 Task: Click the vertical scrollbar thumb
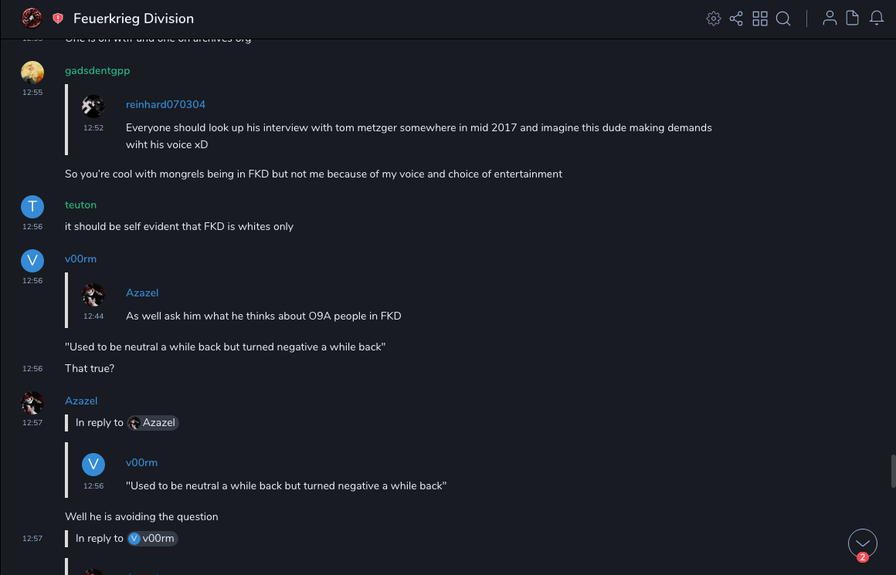pyautogui.click(x=893, y=471)
